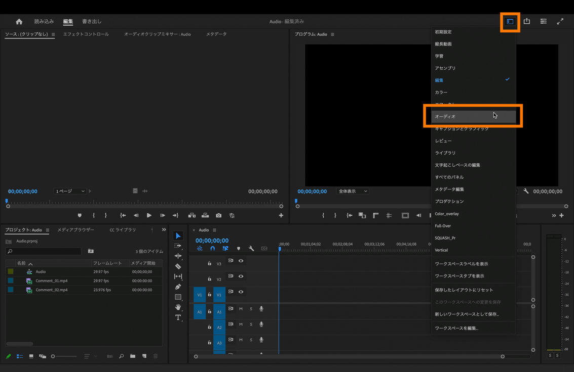
Task: Toggle Linked Selection in timeline
Action: [225, 249]
